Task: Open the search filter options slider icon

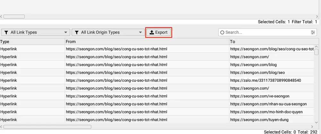Action: click(x=313, y=32)
